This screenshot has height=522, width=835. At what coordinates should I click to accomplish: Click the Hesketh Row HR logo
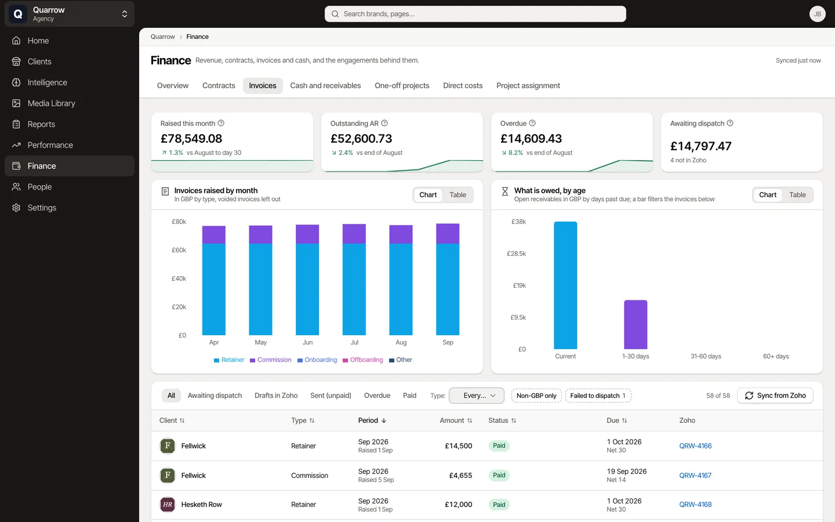168,505
